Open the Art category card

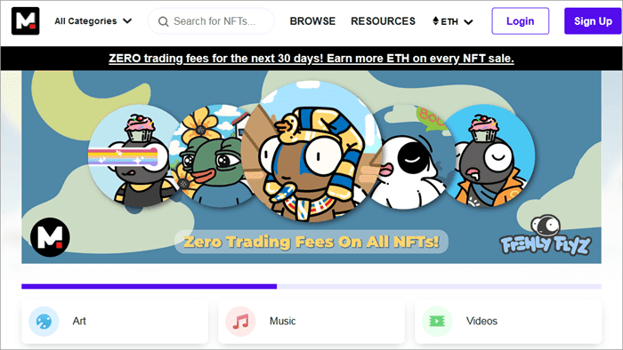[115, 321]
